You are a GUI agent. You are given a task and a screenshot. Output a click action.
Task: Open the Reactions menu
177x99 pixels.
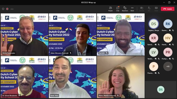pyautogui.click(x=125, y=9)
